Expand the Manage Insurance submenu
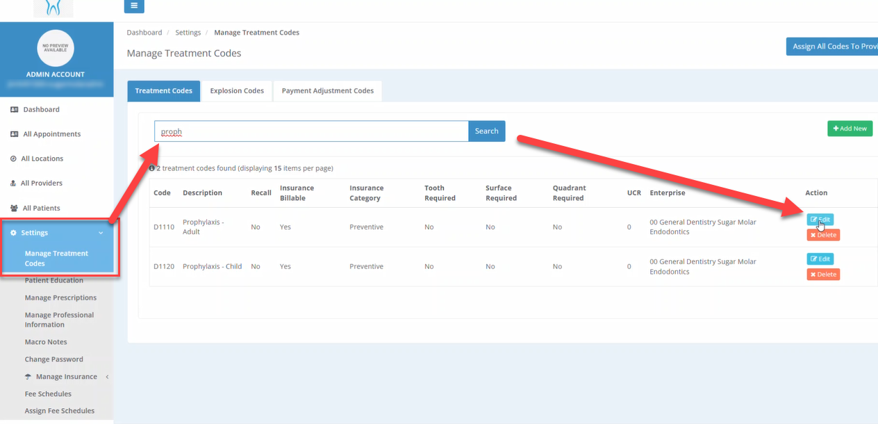 66,377
